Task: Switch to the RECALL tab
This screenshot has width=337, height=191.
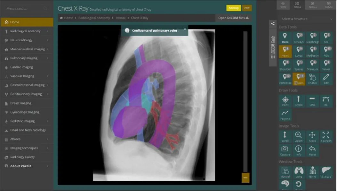Action: pos(313,5)
